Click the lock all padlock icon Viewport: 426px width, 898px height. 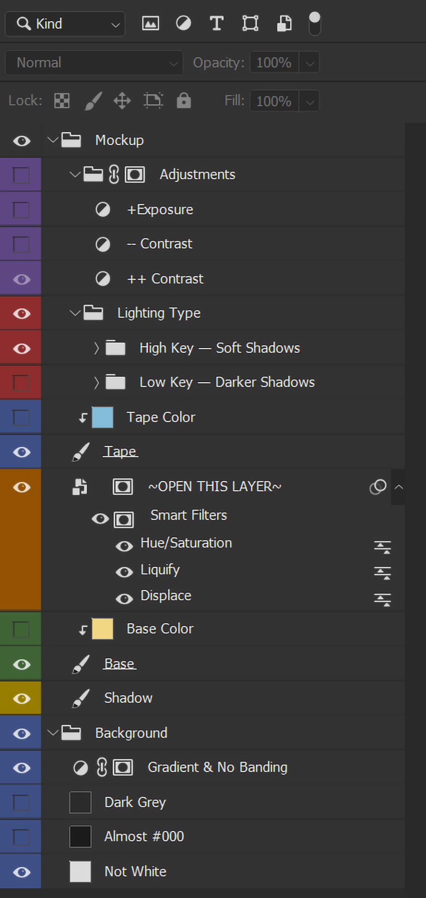pyautogui.click(x=183, y=101)
